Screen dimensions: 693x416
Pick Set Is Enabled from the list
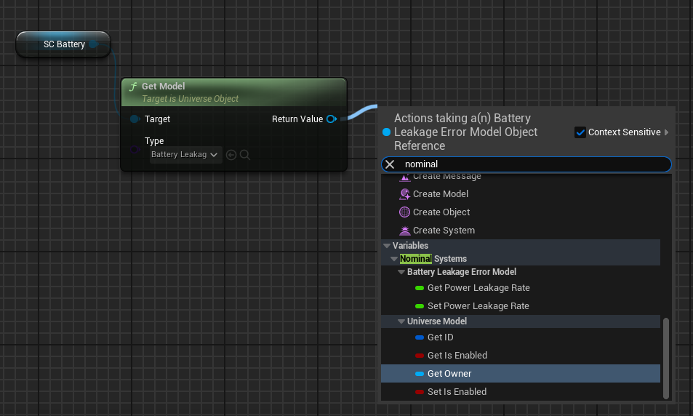point(457,392)
